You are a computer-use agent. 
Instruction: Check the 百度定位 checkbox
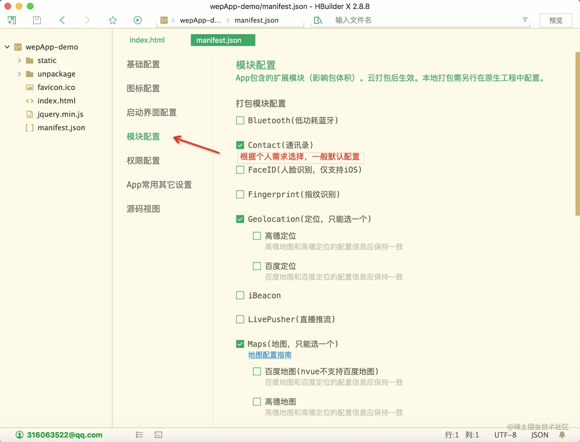257,266
